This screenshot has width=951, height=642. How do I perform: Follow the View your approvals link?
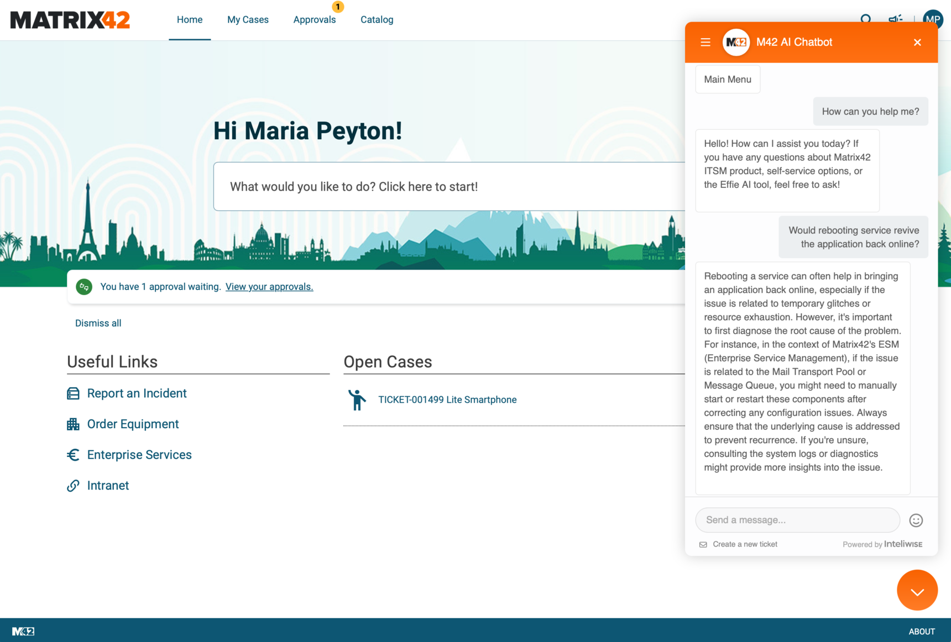[x=269, y=287]
